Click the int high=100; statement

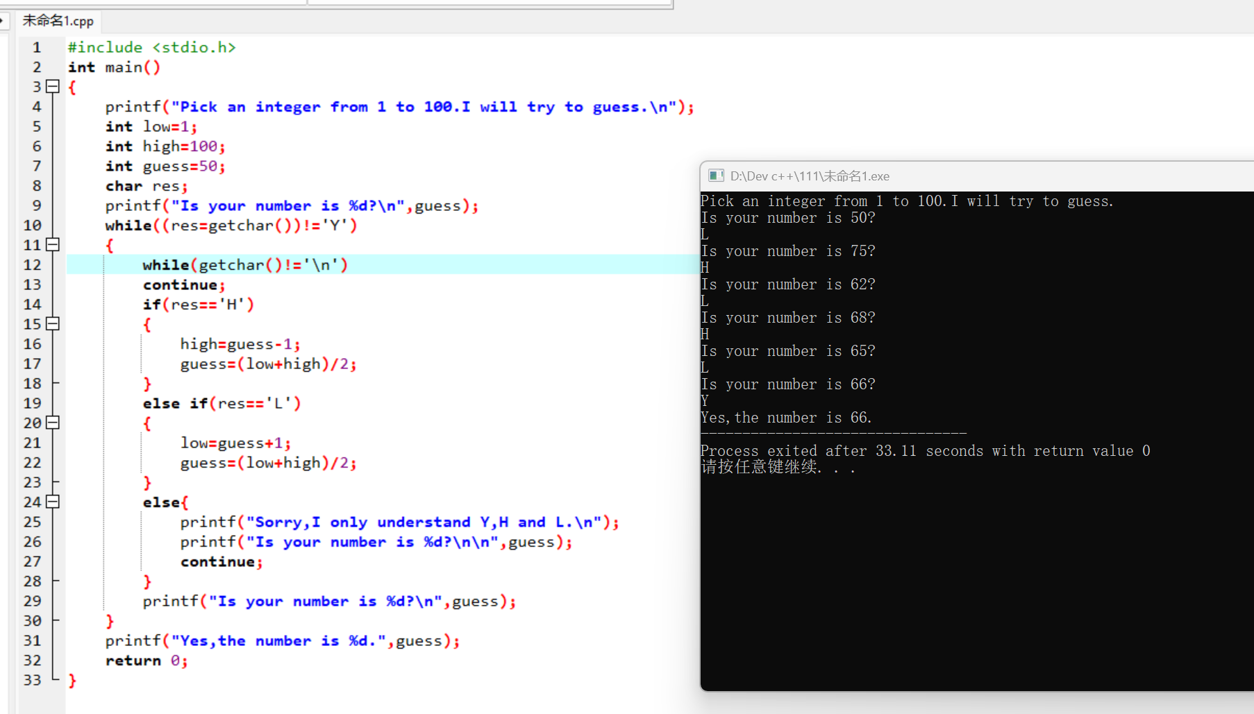pos(165,146)
